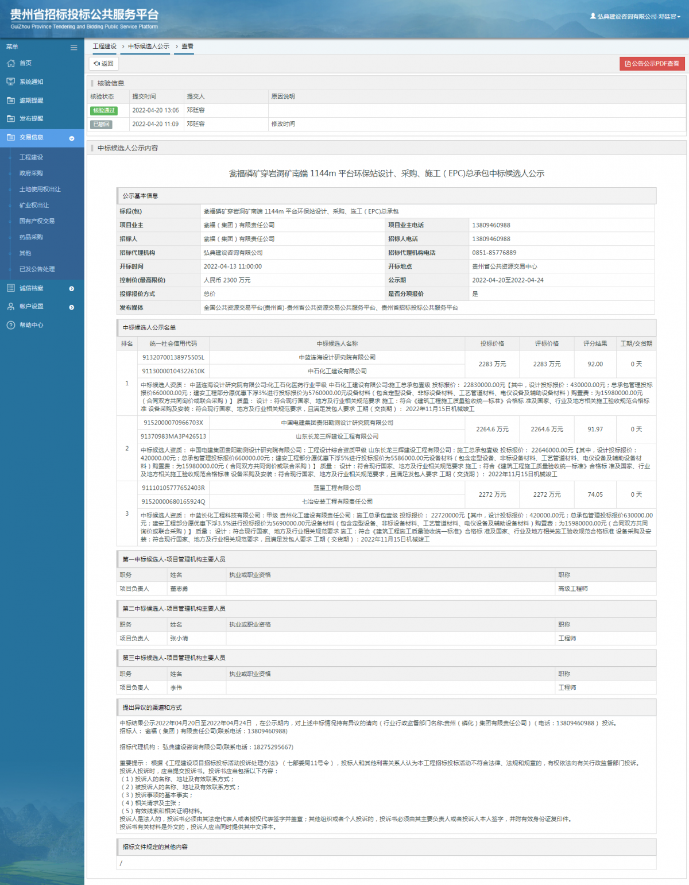Screen dimensions: 689x885
Task: Select 政府采购 submenu item
Action: pos(31,173)
